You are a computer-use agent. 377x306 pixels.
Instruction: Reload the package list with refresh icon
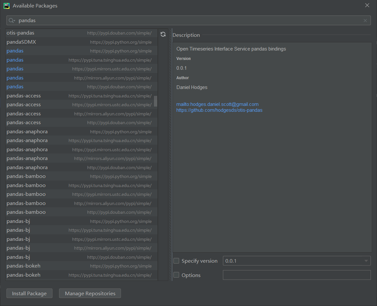pyautogui.click(x=163, y=34)
